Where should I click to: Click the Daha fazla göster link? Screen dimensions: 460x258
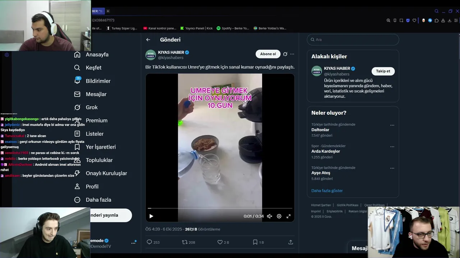point(327,191)
